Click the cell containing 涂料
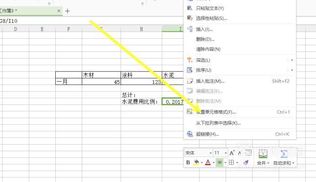Screen dimensions: 316x182 [x=141, y=75]
